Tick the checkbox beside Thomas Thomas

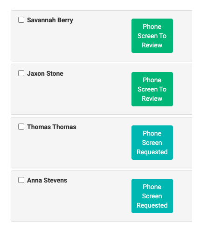click(21, 127)
